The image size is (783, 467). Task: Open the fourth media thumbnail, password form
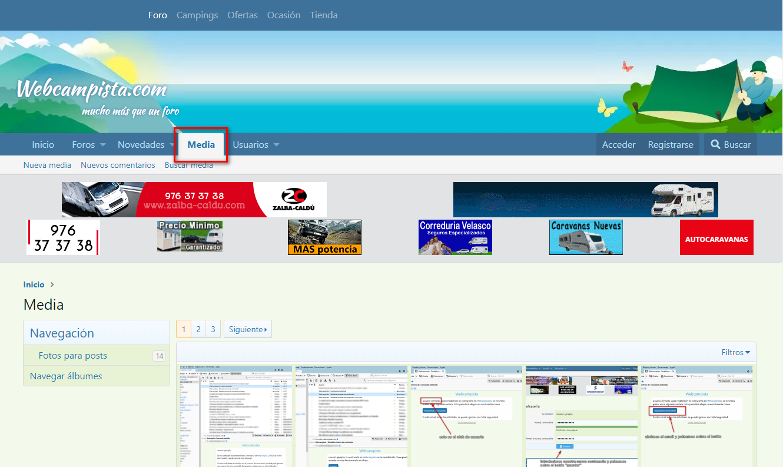[x=582, y=416]
